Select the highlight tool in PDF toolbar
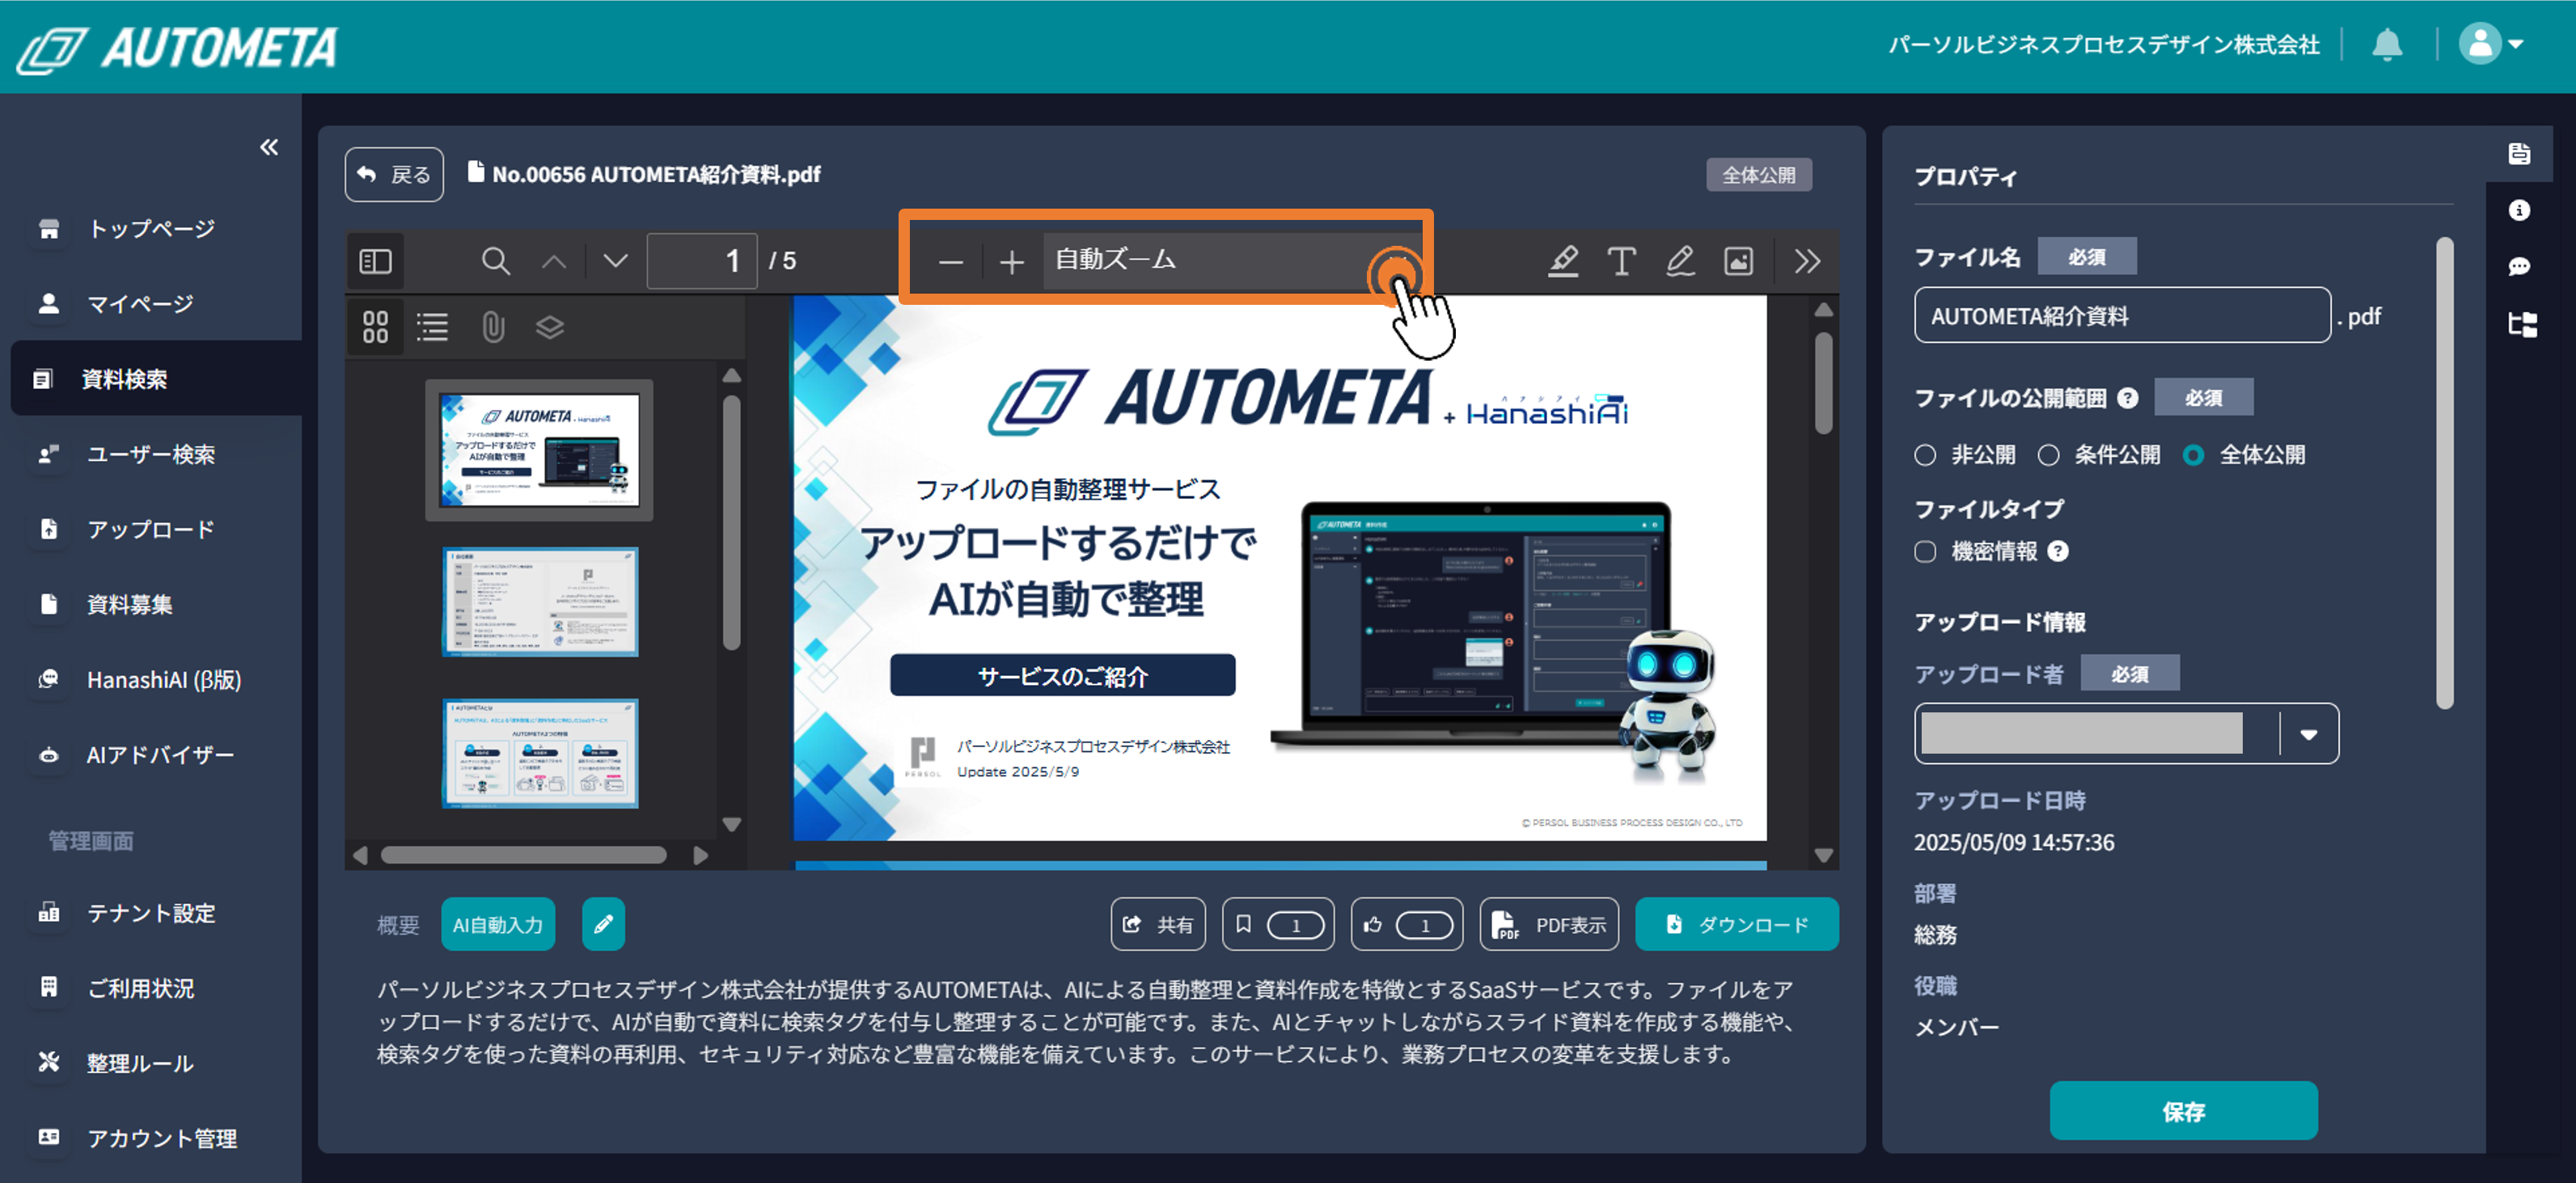Viewport: 2576px width, 1183px height. pos(1563,261)
